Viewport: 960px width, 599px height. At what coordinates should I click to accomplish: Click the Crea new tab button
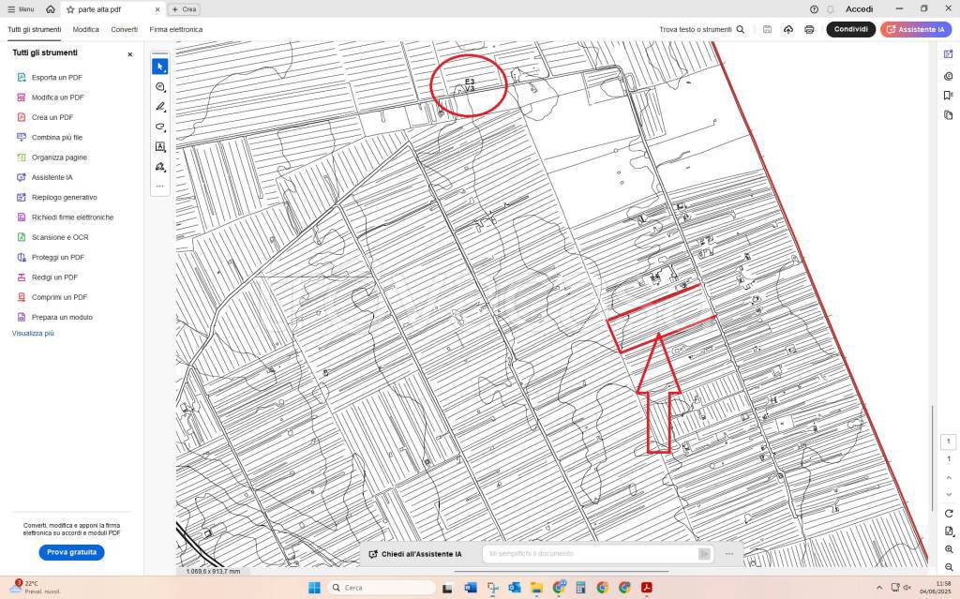[185, 9]
